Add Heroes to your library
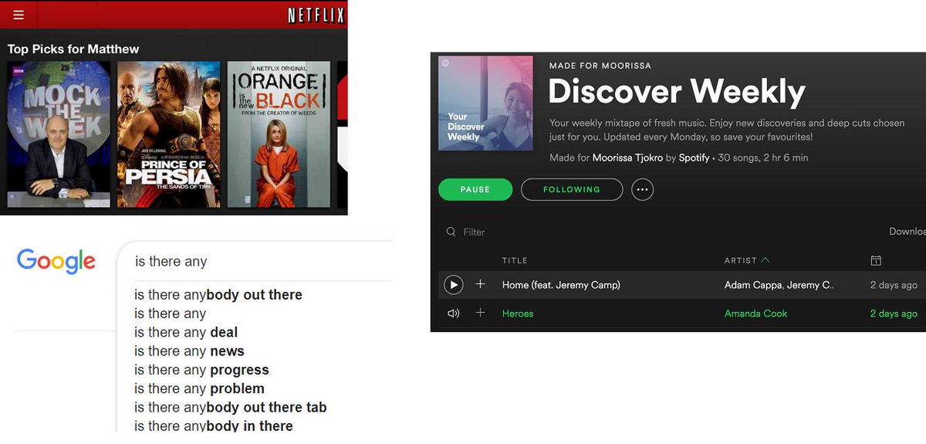This screenshot has width=926, height=444. point(480,313)
